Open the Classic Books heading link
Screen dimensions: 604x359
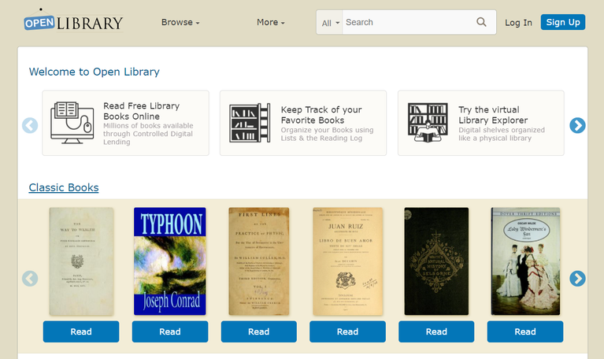64,187
